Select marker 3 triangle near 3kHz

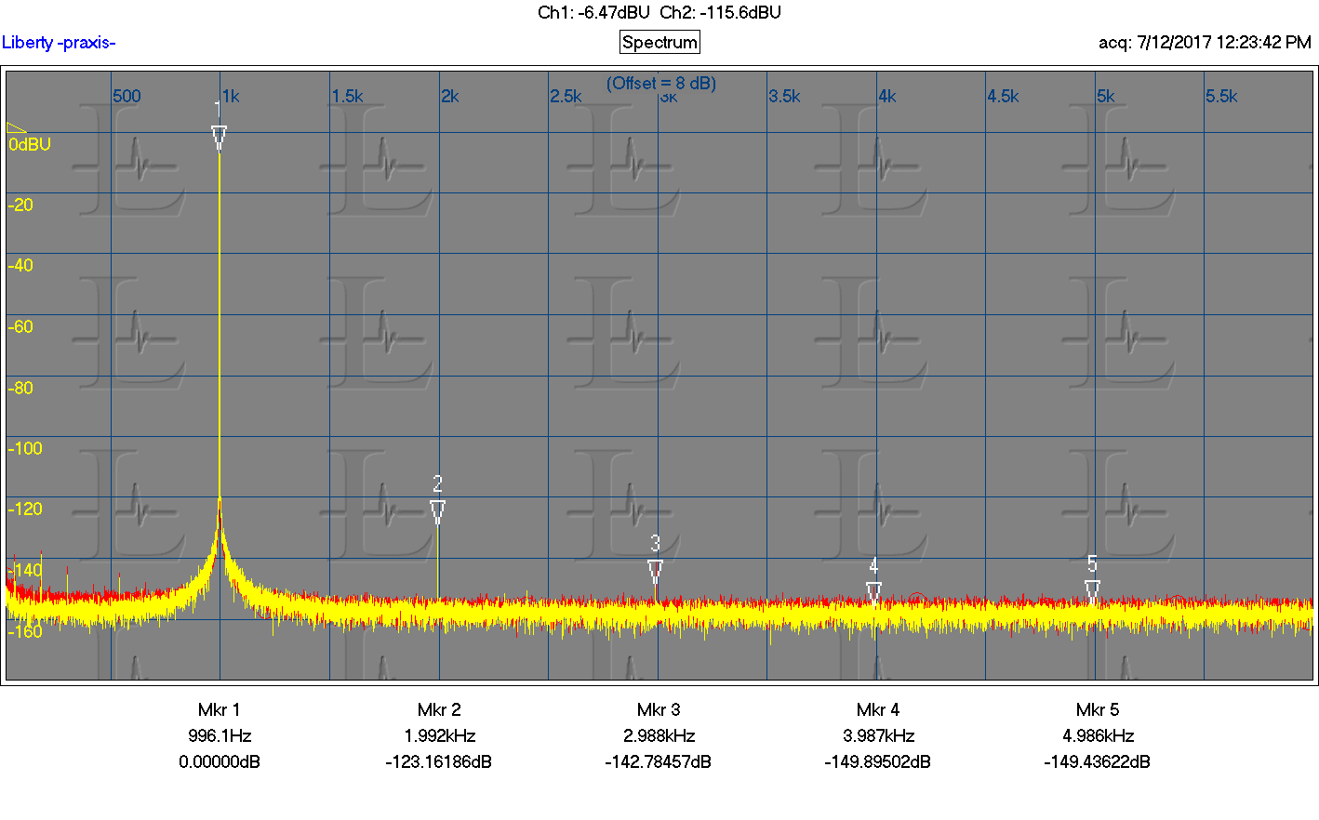pos(655,571)
